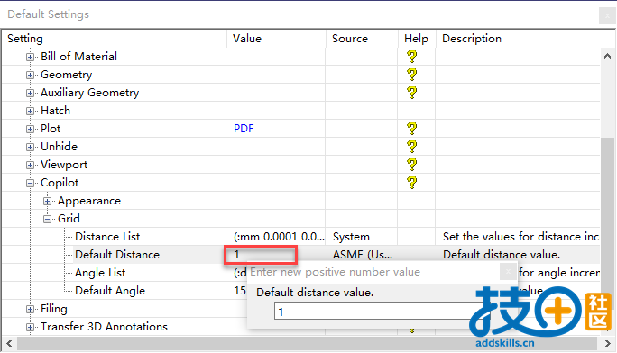
Task: Select the Default Distance setting
Action: click(x=117, y=255)
